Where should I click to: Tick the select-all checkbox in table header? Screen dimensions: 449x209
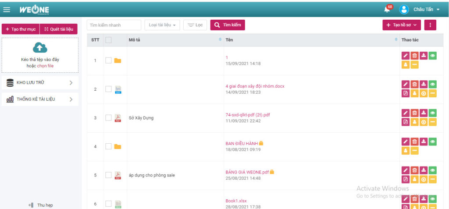coord(109,40)
